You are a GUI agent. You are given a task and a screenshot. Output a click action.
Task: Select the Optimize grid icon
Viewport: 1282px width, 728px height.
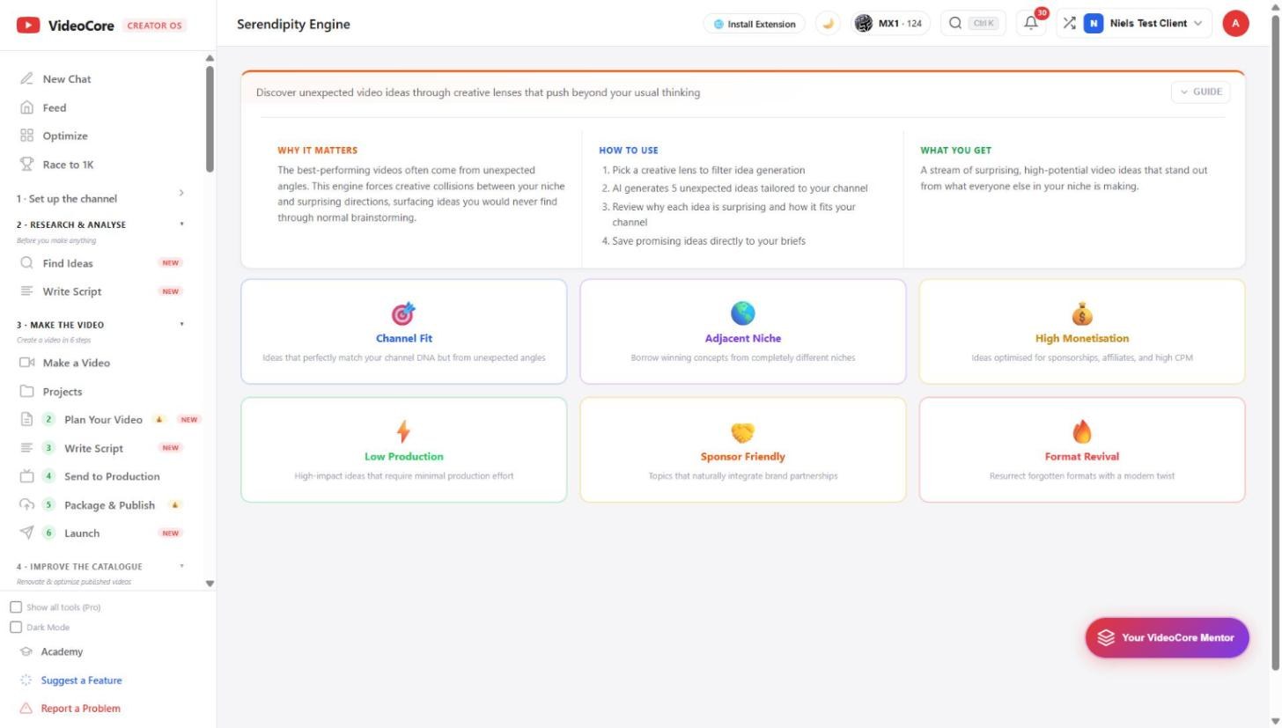(x=26, y=136)
